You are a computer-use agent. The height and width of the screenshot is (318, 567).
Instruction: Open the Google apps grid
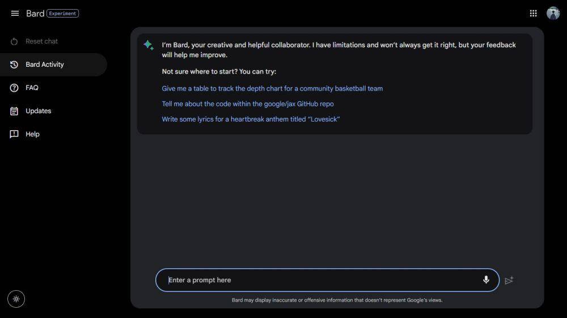(x=533, y=14)
